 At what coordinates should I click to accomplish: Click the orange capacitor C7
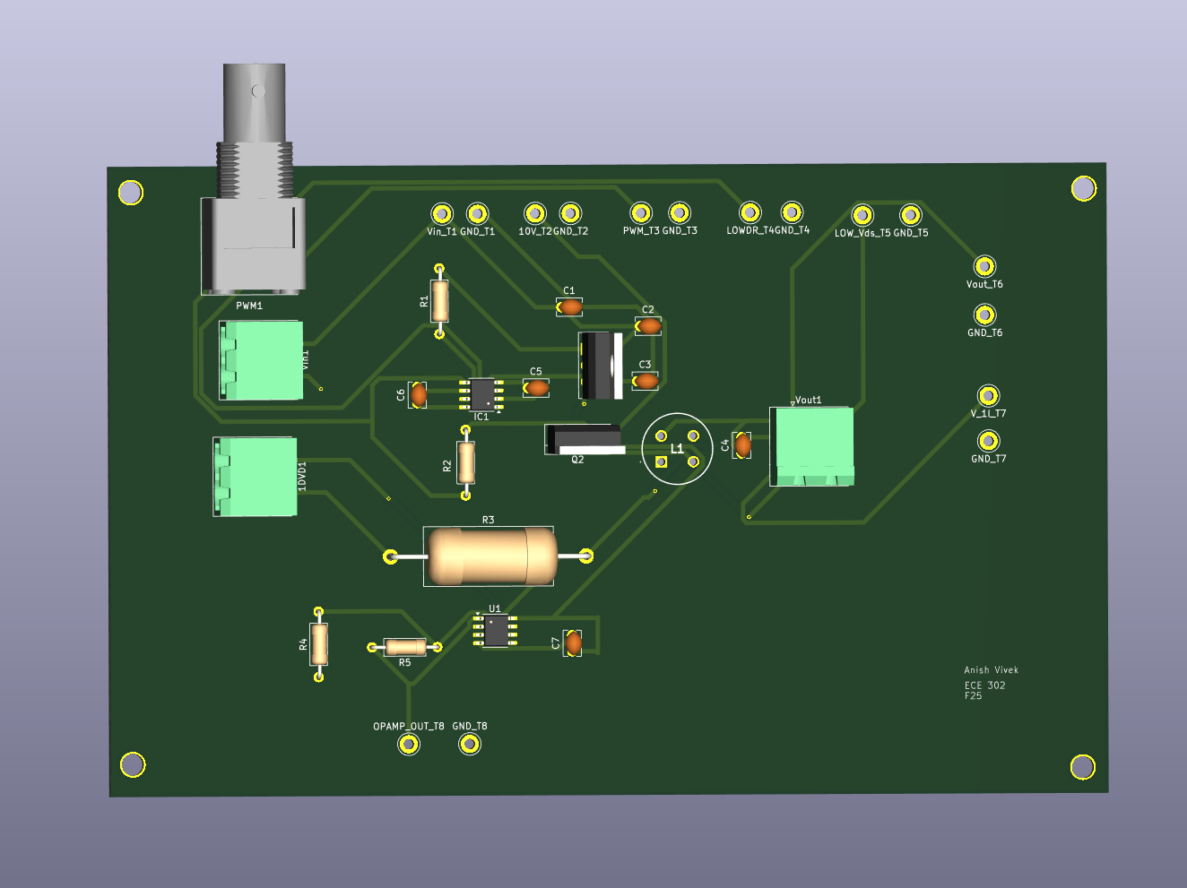pyautogui.click(x=572, y=642)
